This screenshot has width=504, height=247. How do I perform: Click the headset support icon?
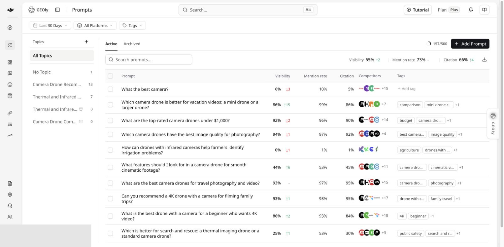pyautogui.click(x=10, y=206)
